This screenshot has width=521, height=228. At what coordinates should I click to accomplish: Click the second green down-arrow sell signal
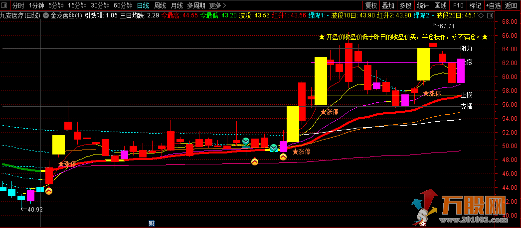pos(274,148)
